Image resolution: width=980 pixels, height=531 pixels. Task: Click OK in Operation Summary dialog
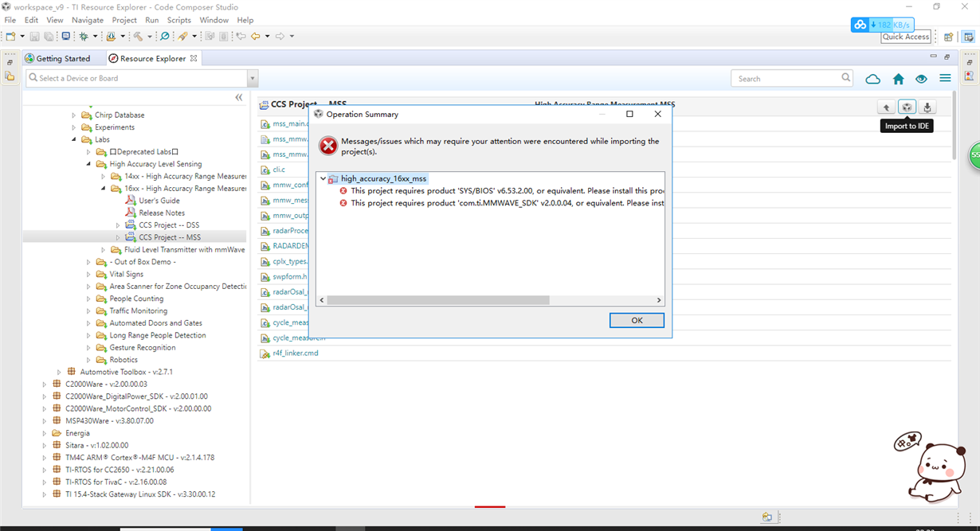click(637, 320)
